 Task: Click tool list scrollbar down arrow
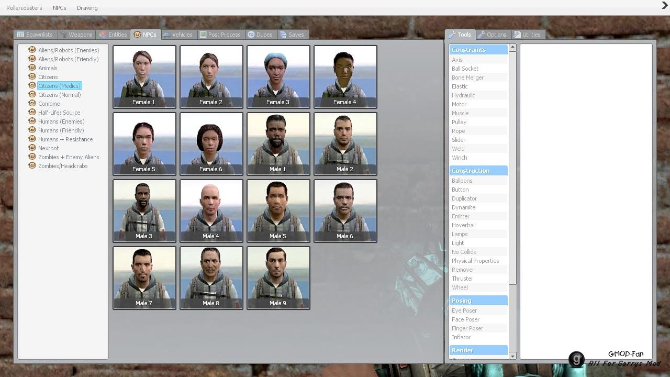click(512, 356)
